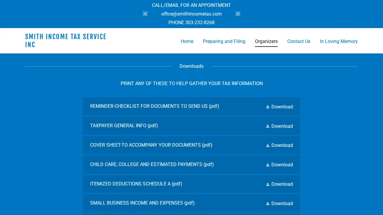Click download icon for Child Care PDF
This screenshot has height=215, width=383.
click(268, 165)
